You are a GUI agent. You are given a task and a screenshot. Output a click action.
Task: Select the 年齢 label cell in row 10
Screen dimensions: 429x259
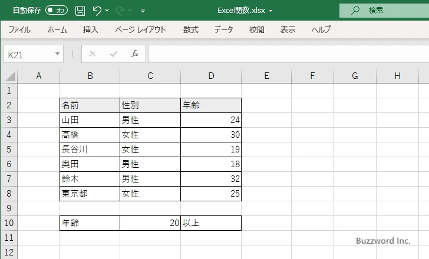[90, 223]
